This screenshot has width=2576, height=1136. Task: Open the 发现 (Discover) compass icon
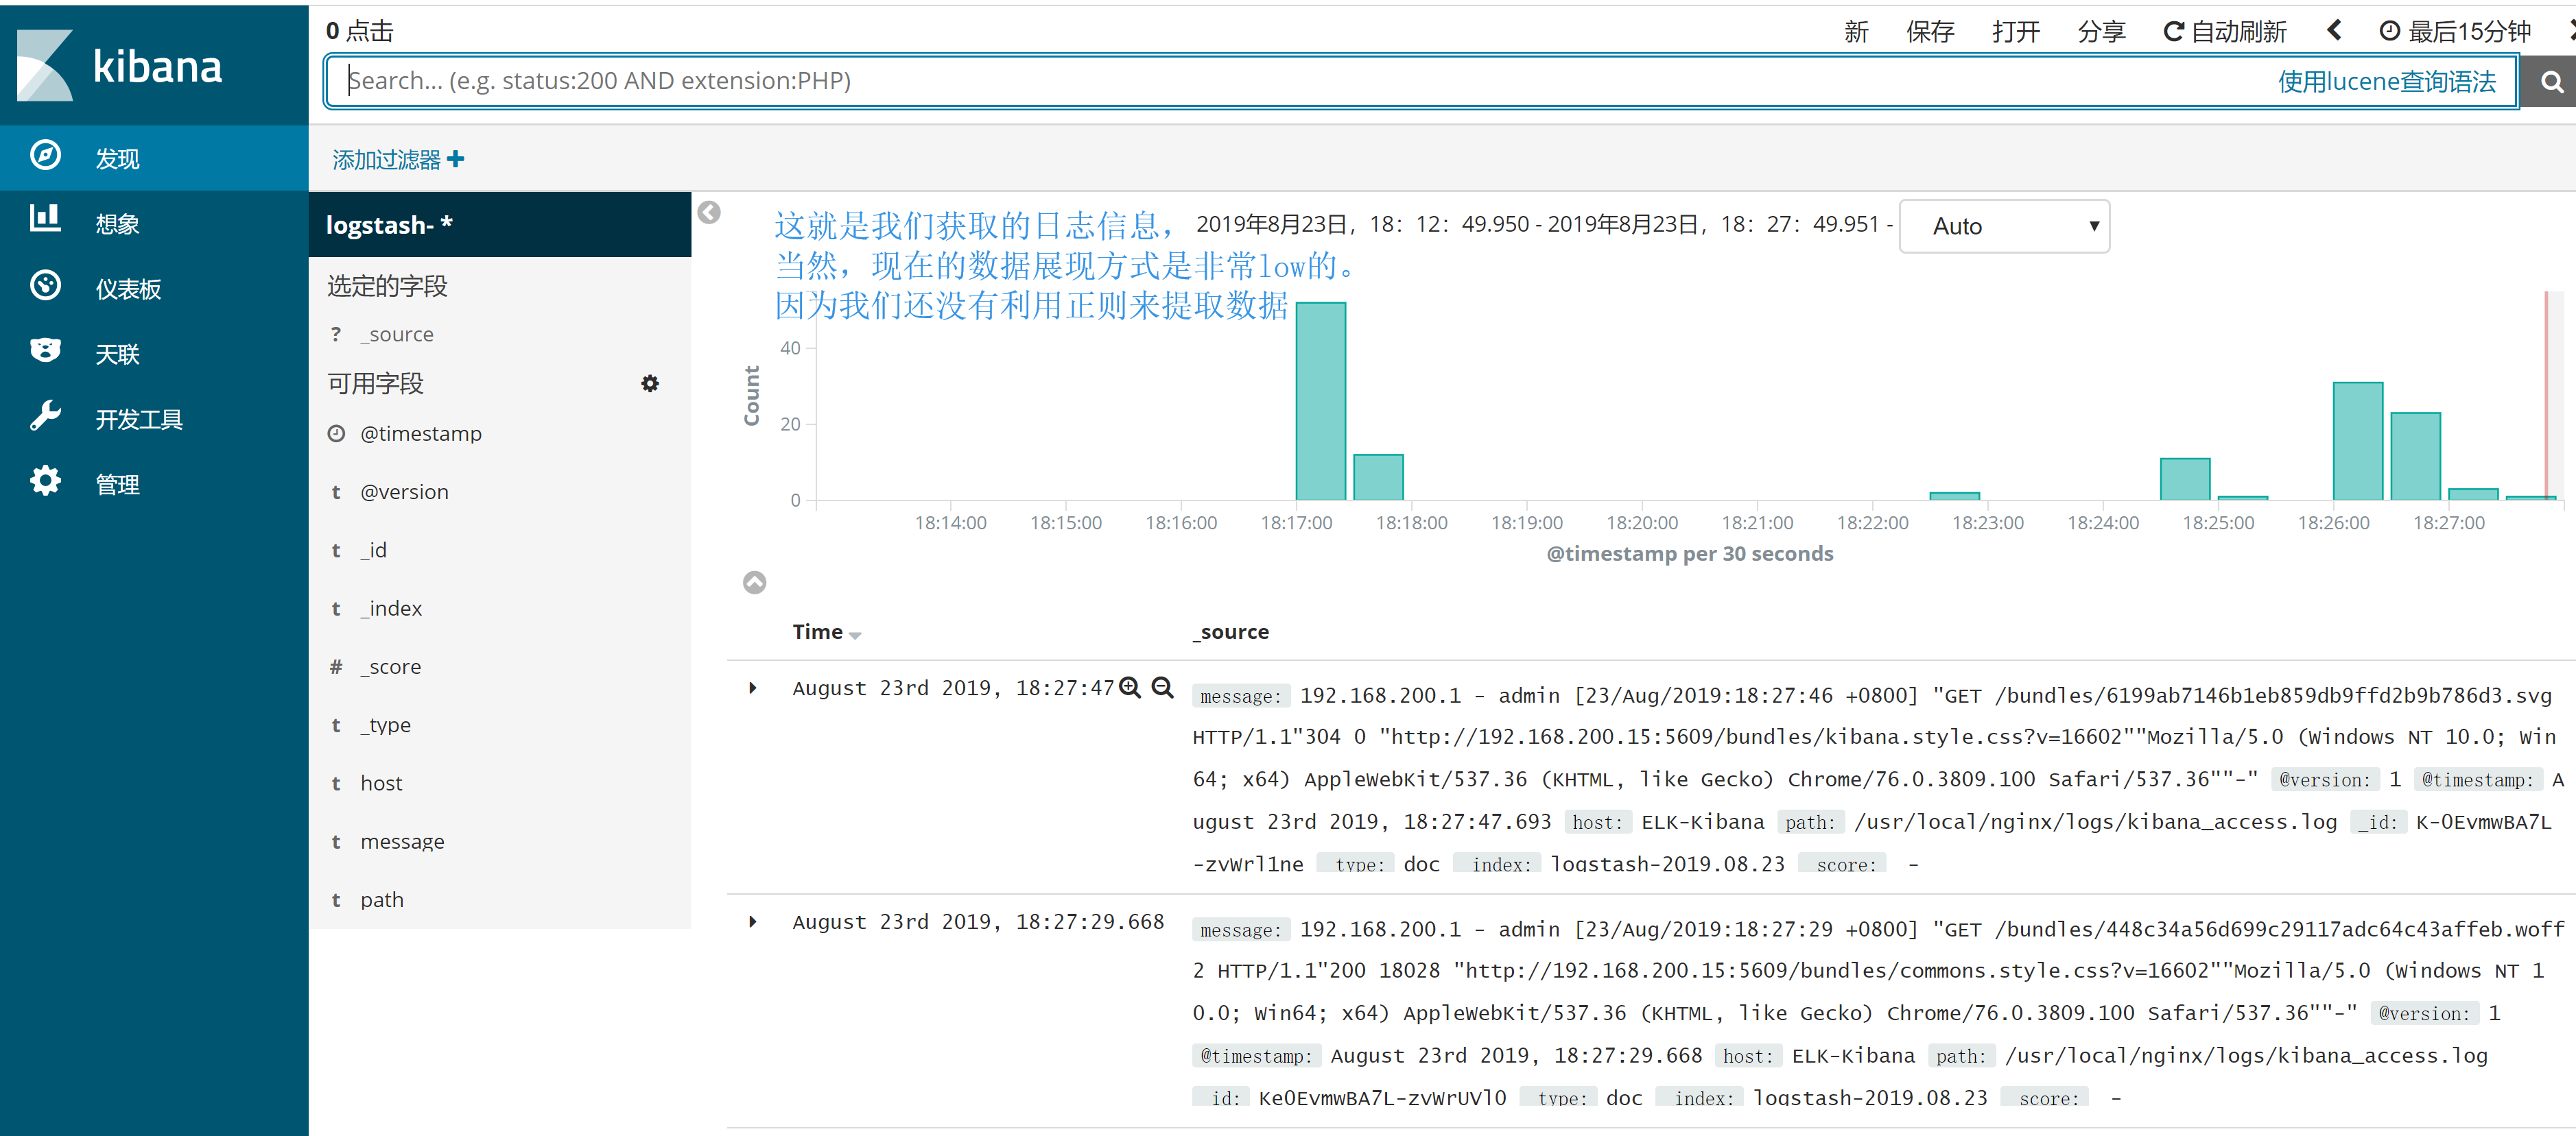click(45, 156)
